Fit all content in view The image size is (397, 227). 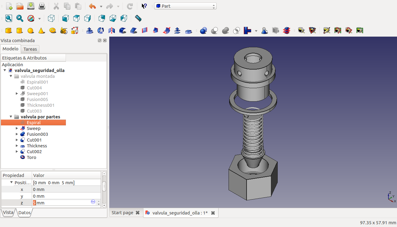click(x=9, y=18)
